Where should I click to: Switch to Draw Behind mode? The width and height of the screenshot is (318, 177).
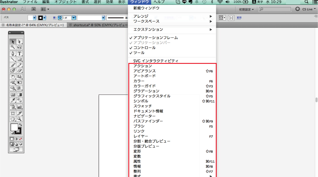tap(16, 144)
